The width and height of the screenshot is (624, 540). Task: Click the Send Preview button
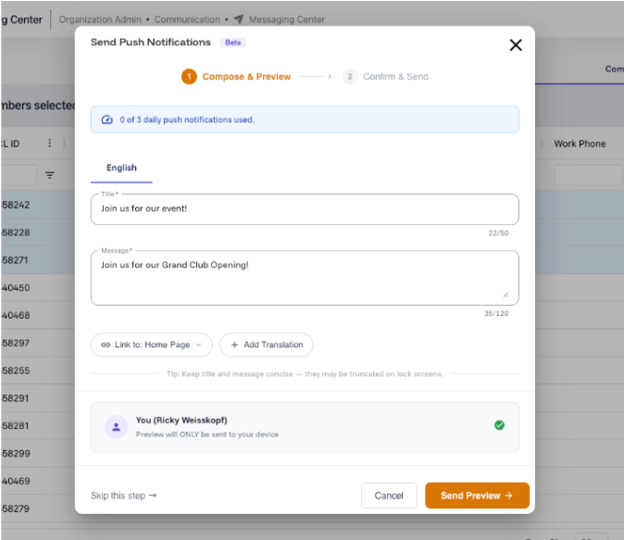coord(477,496)
